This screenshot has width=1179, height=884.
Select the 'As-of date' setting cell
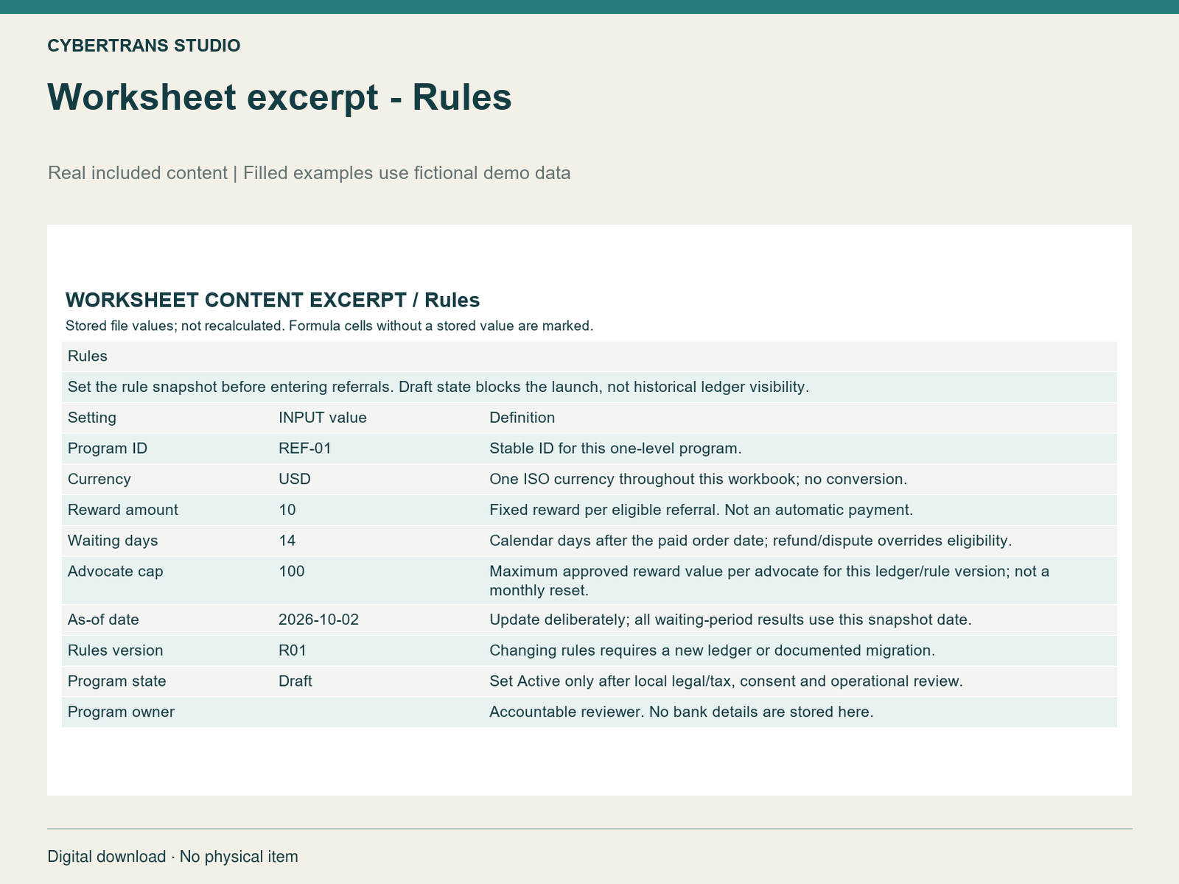tap(167, 620)
